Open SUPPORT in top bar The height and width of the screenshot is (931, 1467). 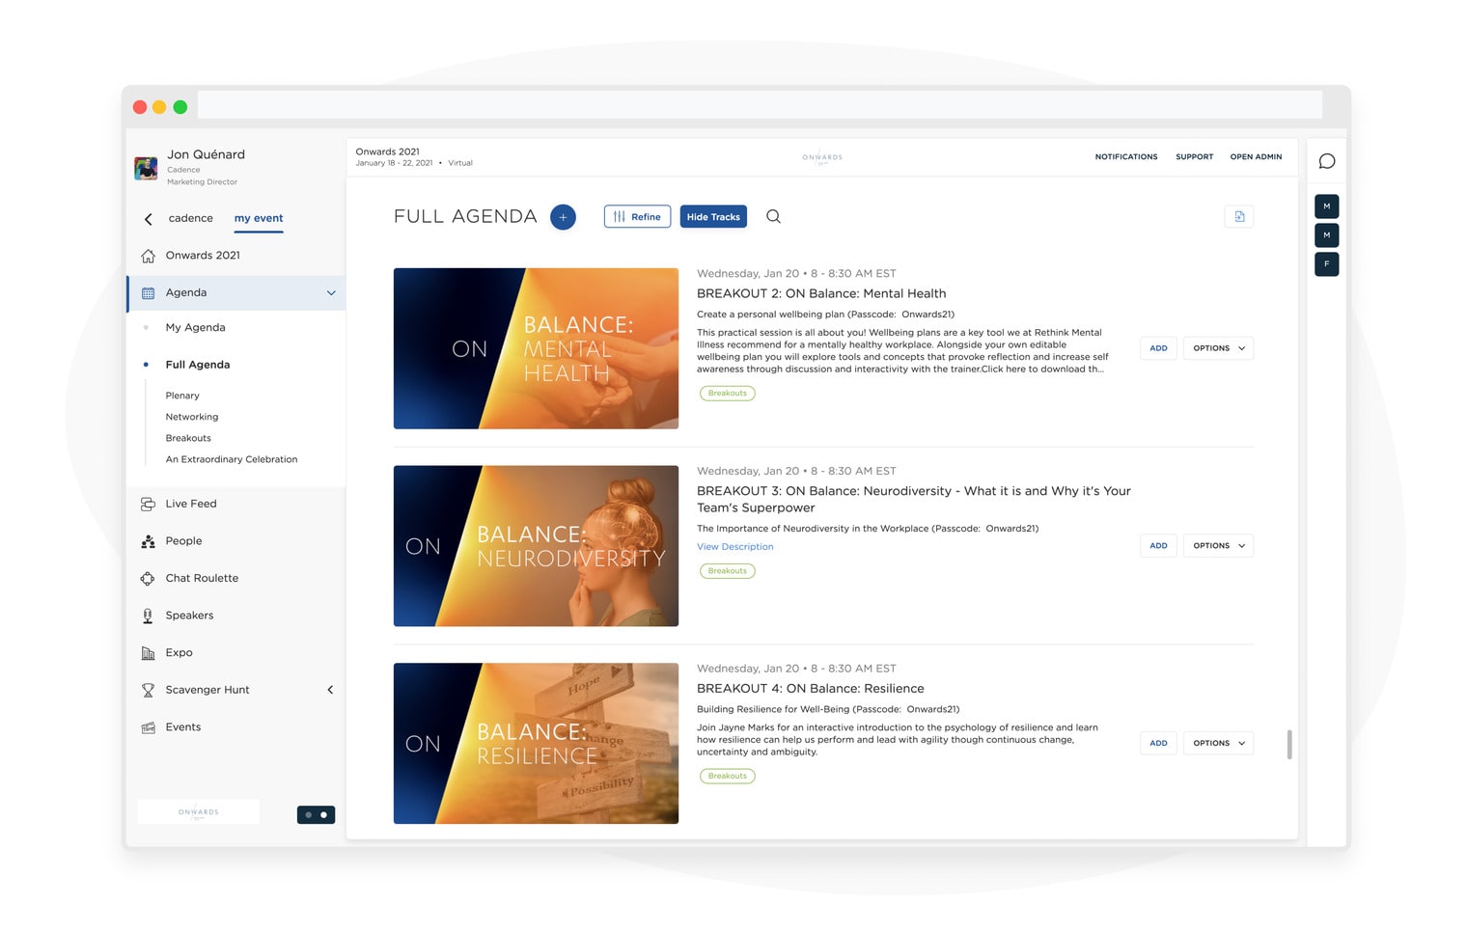(1194, 157)
